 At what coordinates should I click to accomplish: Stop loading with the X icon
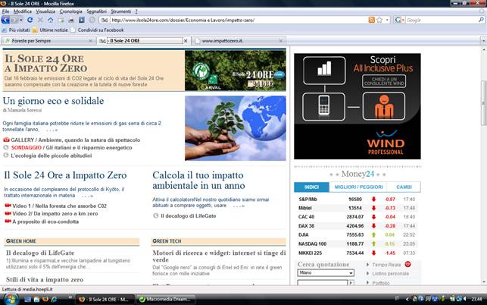[x=40, y=20]
